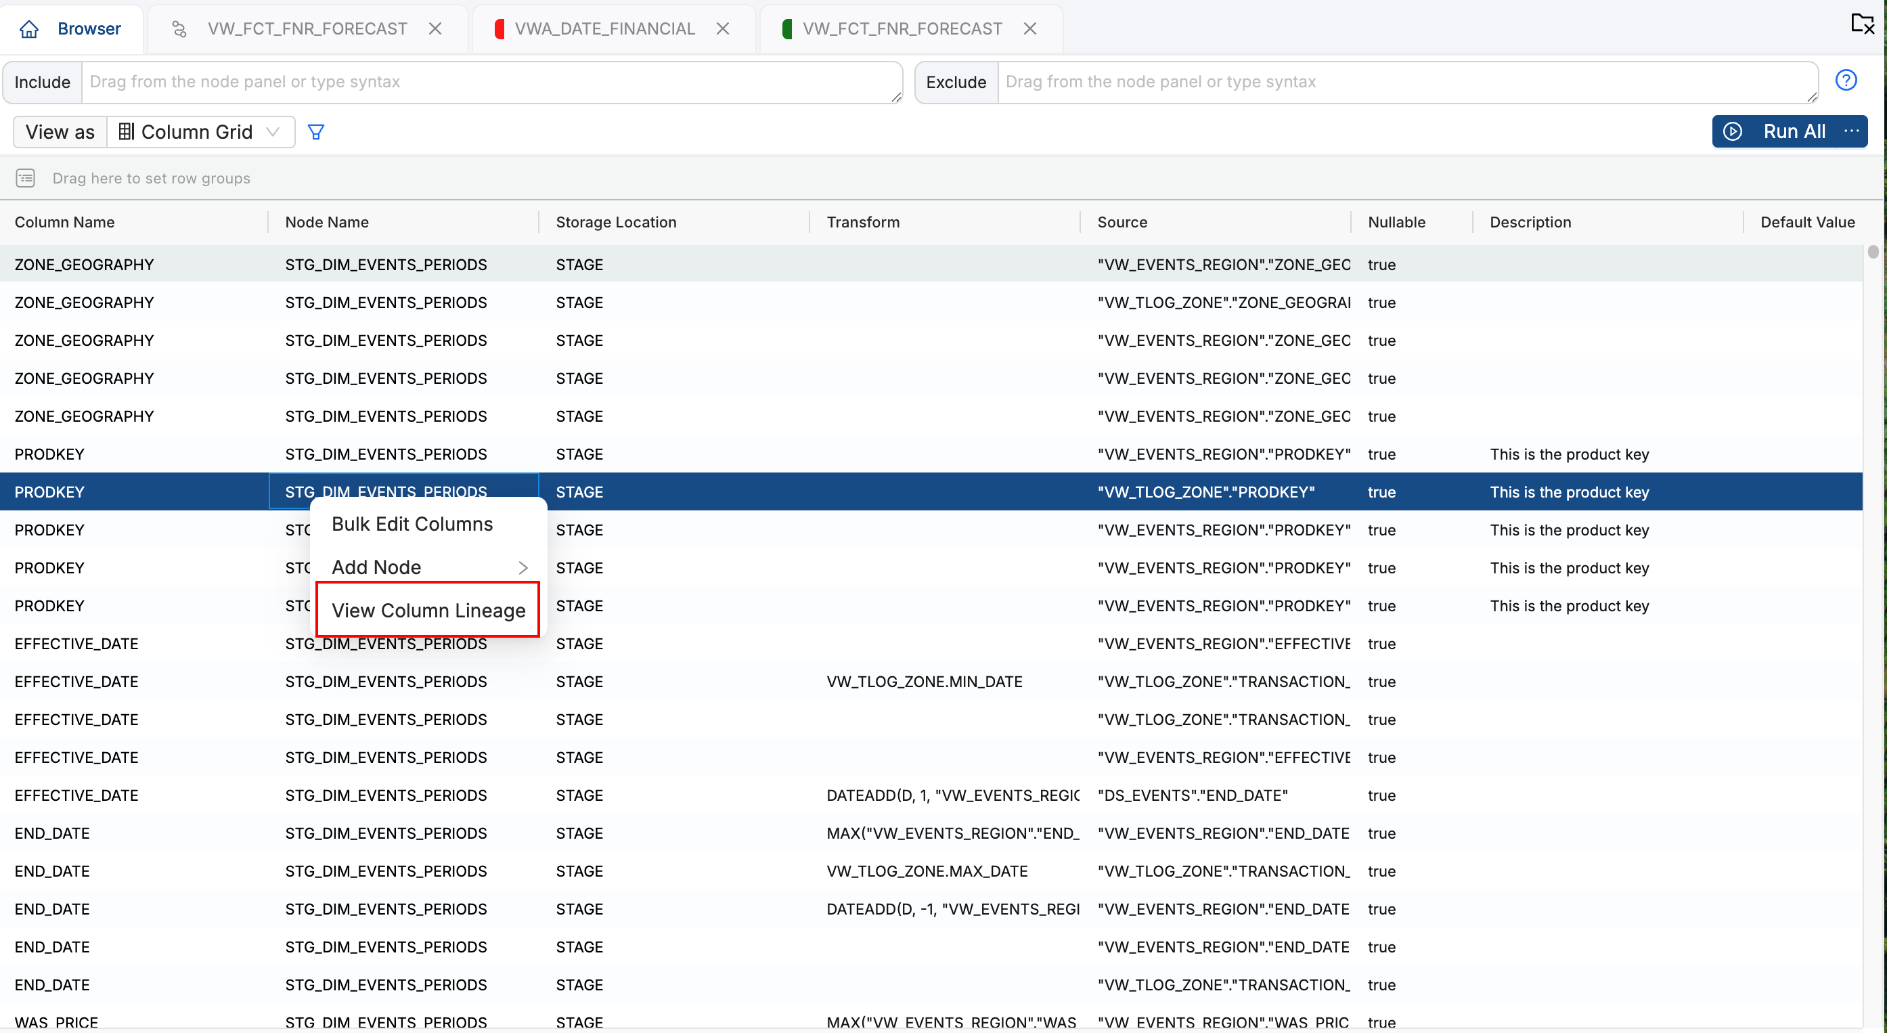Screen dimensions: 1887x1033
Task: Close the VWA_DATE_FINANCIAL tab
Action: pos(722,28)
